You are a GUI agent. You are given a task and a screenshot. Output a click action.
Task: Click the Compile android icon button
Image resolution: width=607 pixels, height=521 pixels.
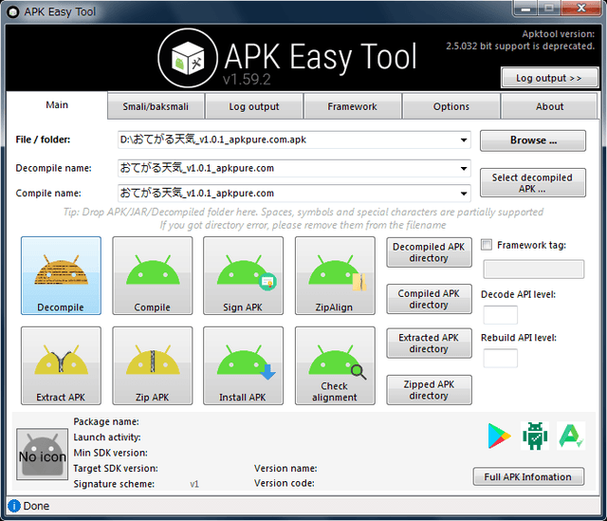point(153,275)
